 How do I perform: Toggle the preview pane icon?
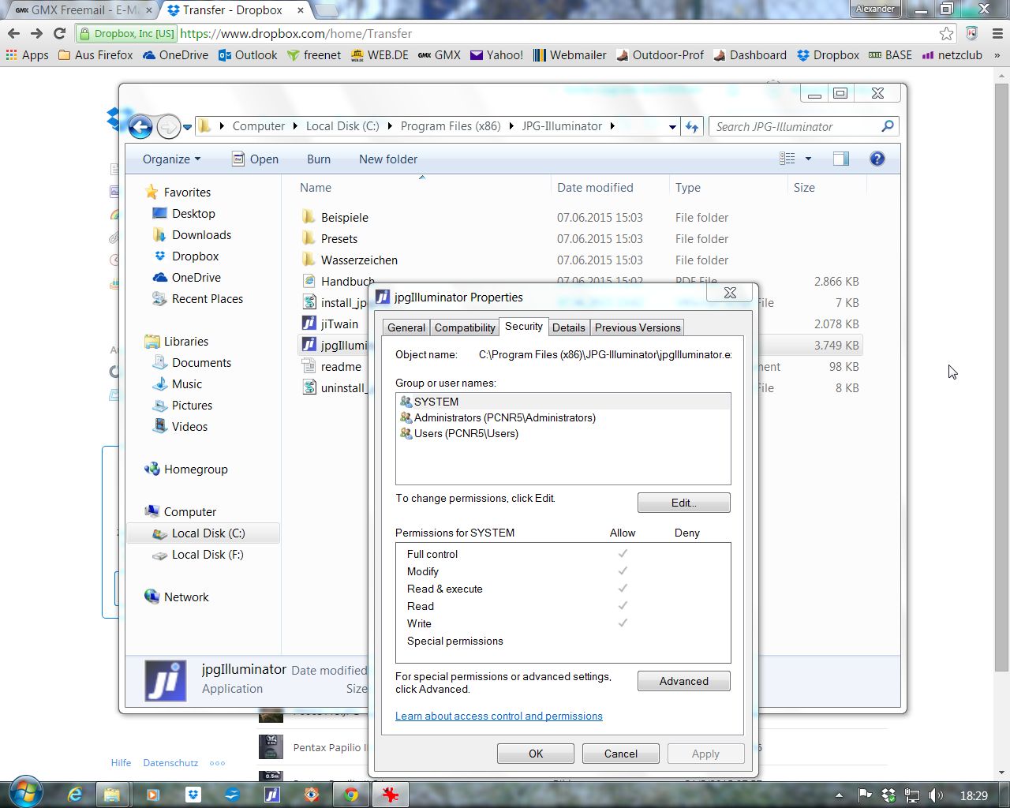[x=841, y=159]
